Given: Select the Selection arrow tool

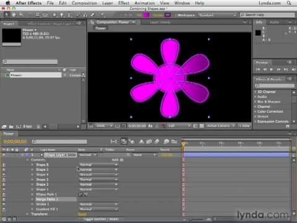Looking at the screenshot, I should click(x=7, y=15).
